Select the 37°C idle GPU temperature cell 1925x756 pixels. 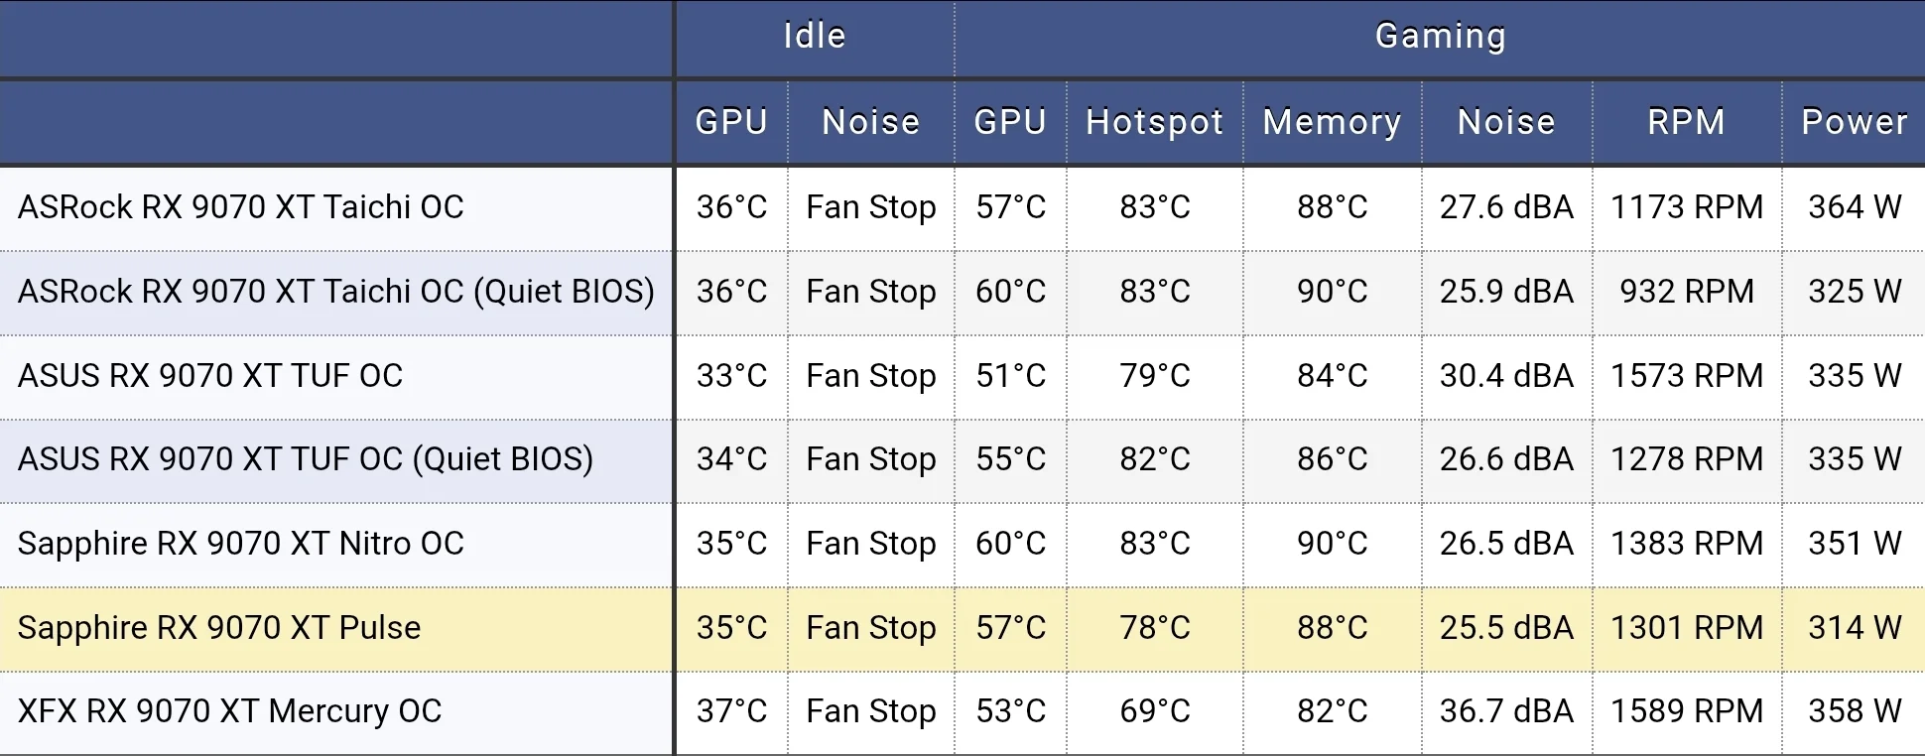[731, 711]
